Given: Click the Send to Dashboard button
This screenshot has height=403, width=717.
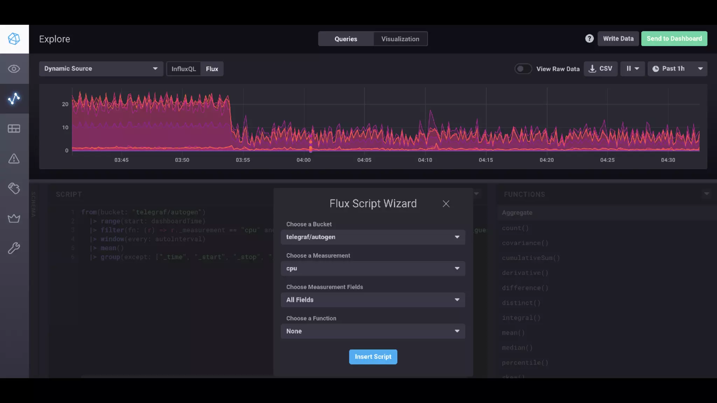Looking at the screenshot, I should 674,39.
